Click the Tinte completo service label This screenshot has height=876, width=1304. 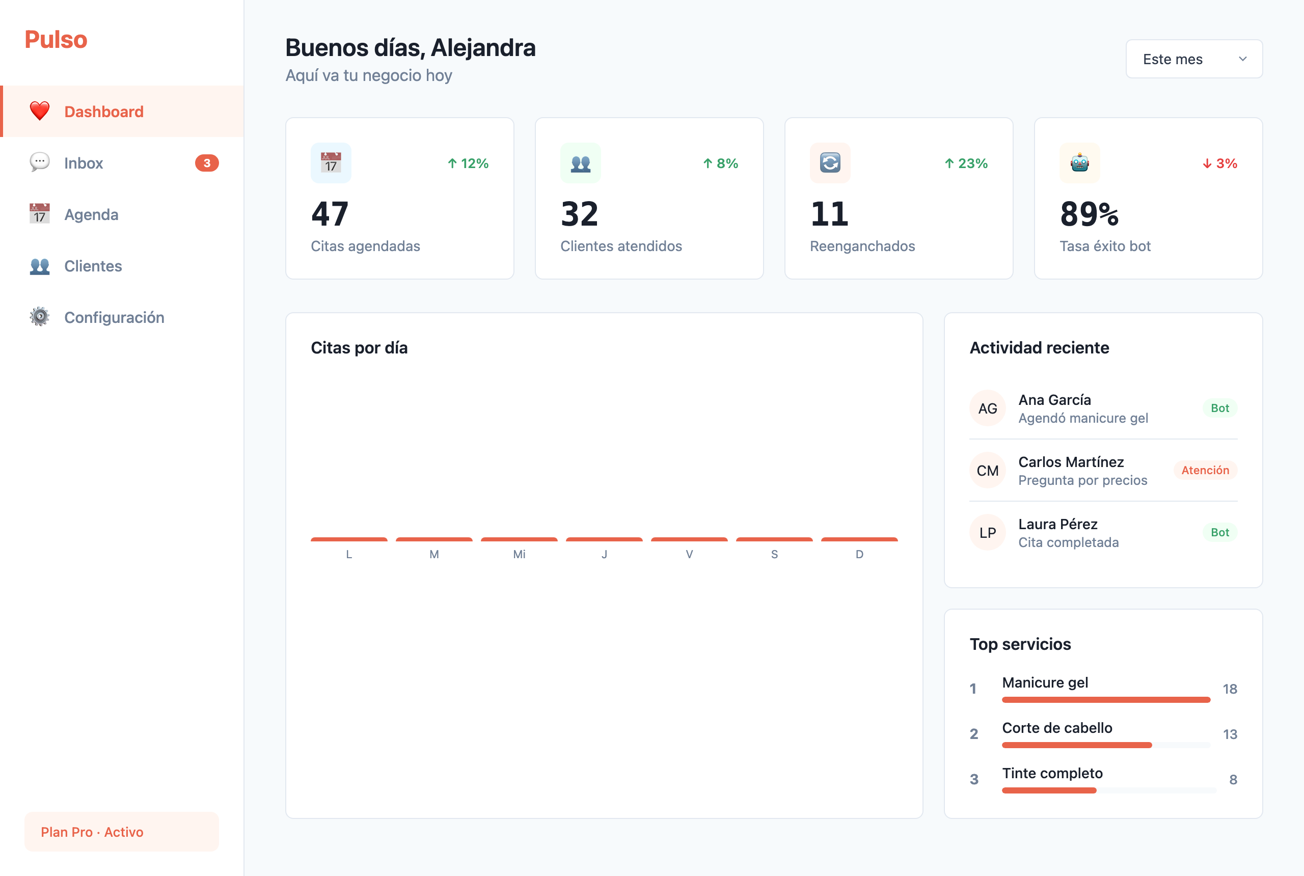click(1052, 773)
